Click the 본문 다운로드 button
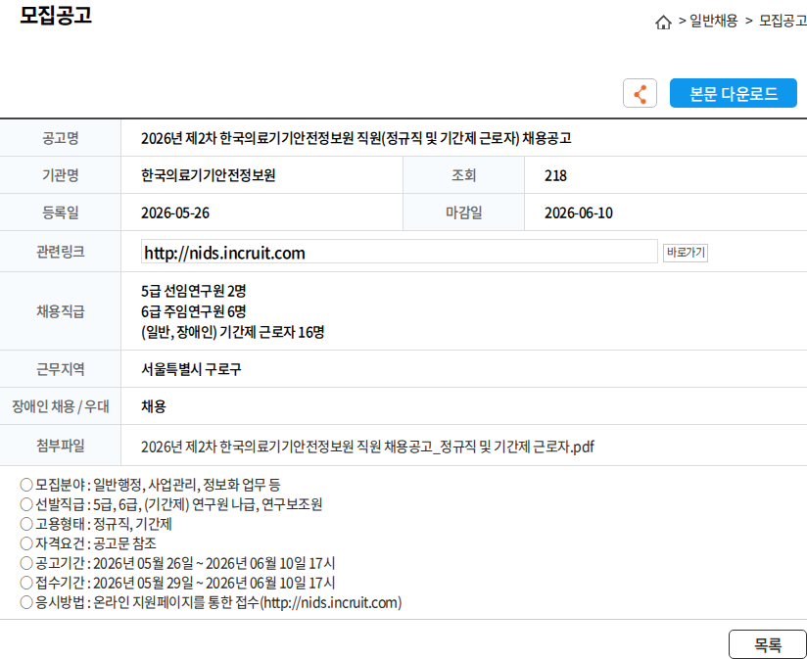 [733, 93]
